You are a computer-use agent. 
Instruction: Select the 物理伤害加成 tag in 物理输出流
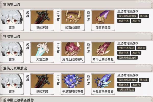click(x=126, y=48)
